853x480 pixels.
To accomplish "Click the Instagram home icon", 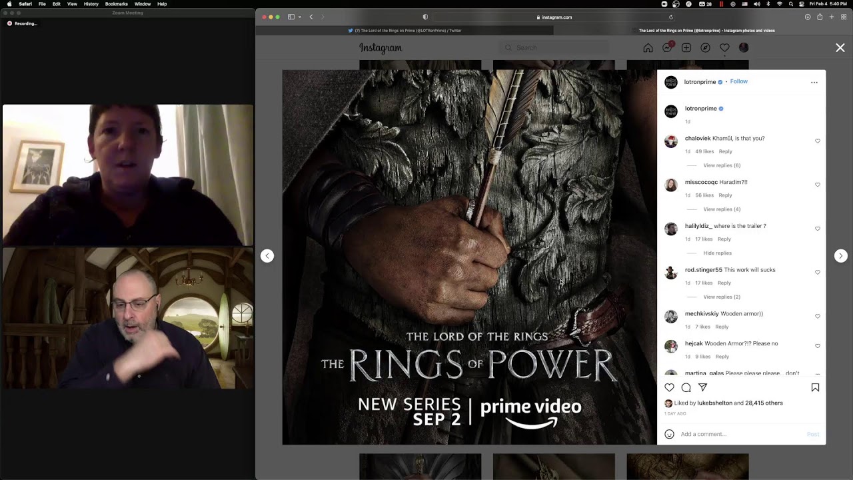I will tap(648, 47).
